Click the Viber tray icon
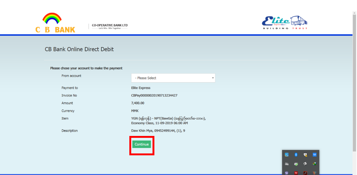The height and width of the screenshot is (175, 357). click(x=287, y=173)
